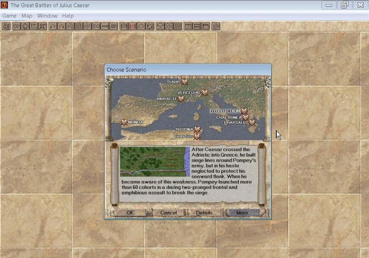Click the More... button
The width and height of the screenshot is (369, 258).
tap(243, 213)
